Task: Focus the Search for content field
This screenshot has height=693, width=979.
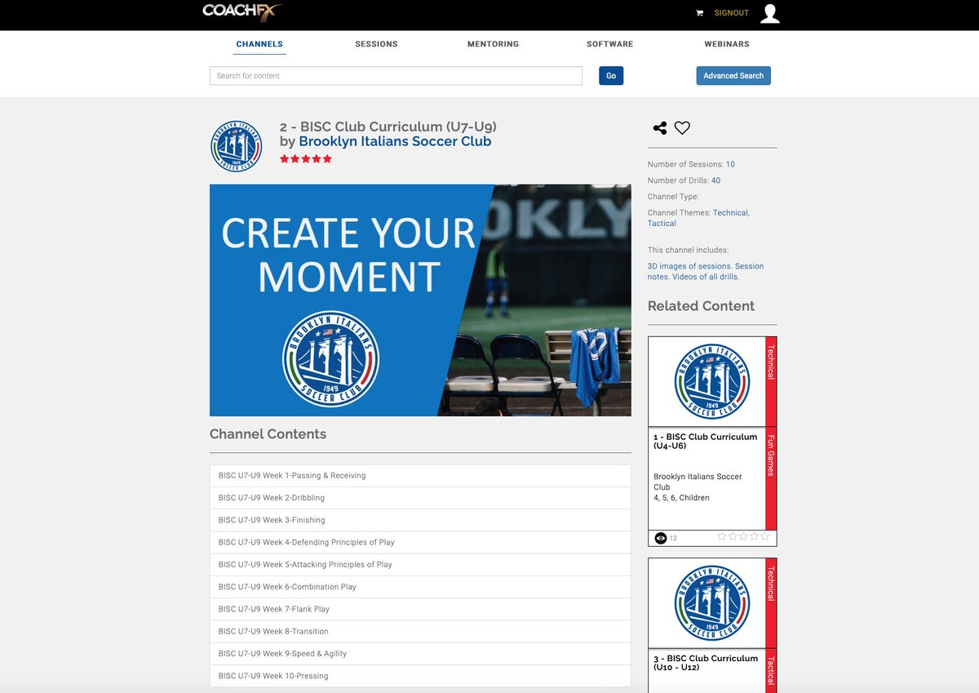Action: pos(396,76)
